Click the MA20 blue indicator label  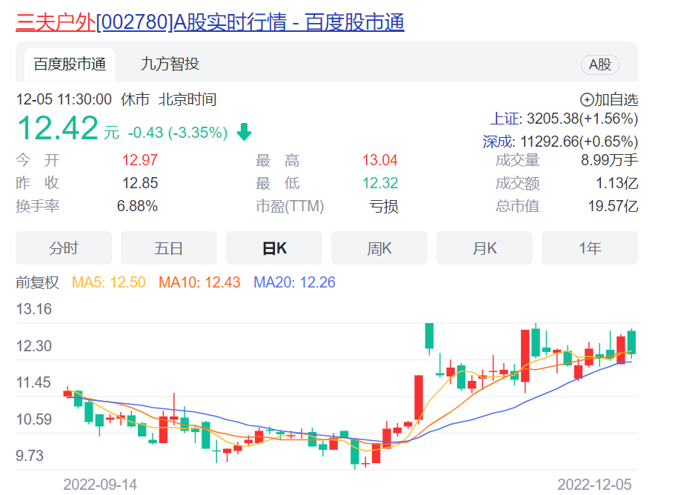point(294,282)
